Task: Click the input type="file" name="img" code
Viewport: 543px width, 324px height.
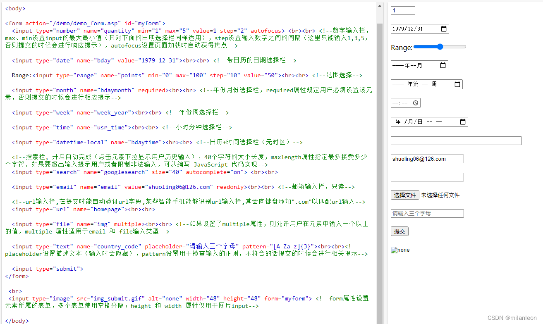Action: pos(78,224)
